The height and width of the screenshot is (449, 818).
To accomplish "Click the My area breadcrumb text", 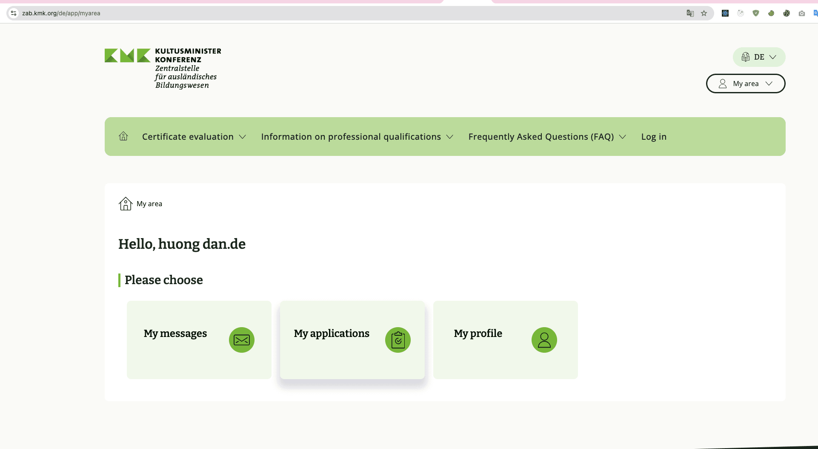I will pos(149,204).
